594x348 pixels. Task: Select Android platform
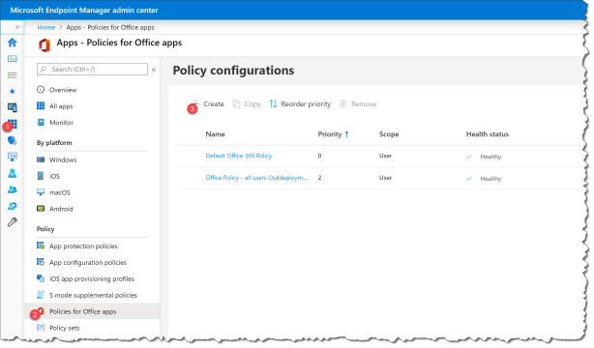tap(61, 209)
